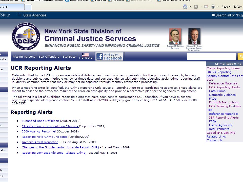Open Reporting Domestic Violence-Related Crime link
Viewport: 243px width, 182px height.
click(x=53, y=153)
